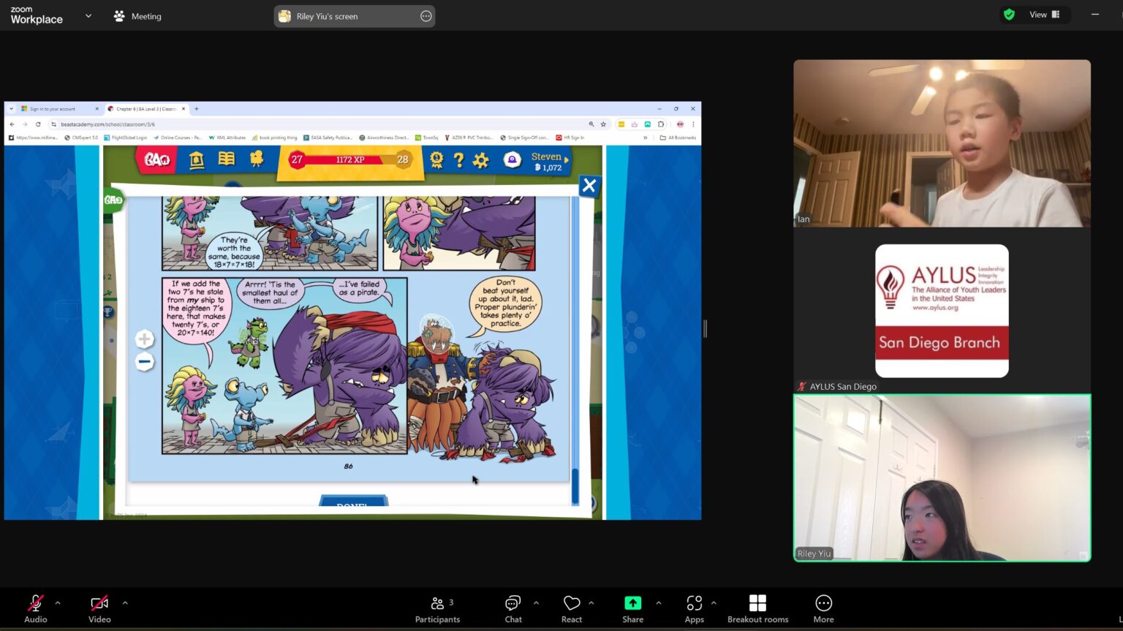Click the Beast Academy BA logo in the header
The image size is (1123, 631).
point(156,159)
